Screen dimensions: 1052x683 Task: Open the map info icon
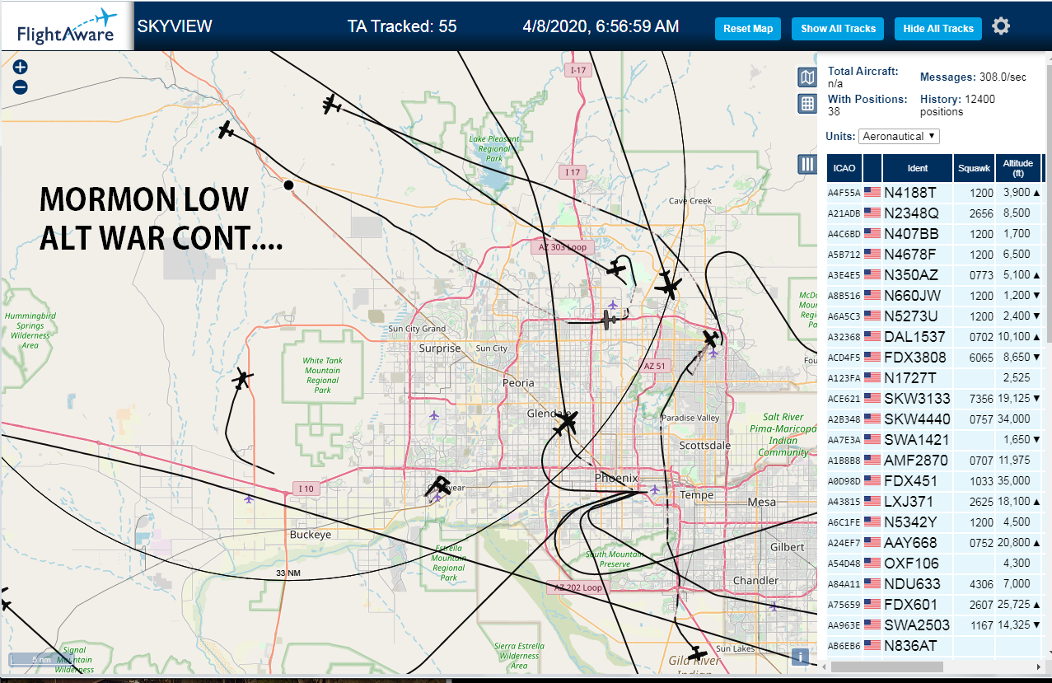pyautogui.click(x=798, y=657)
